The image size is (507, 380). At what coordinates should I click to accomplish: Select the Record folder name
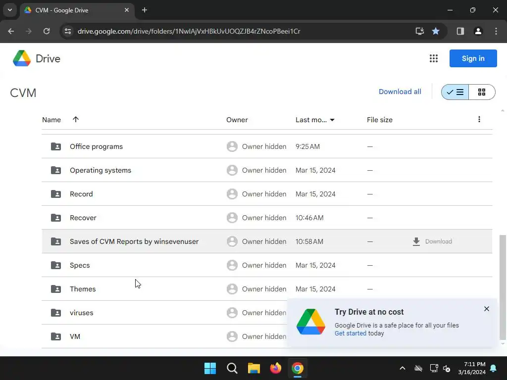(81, 194)
